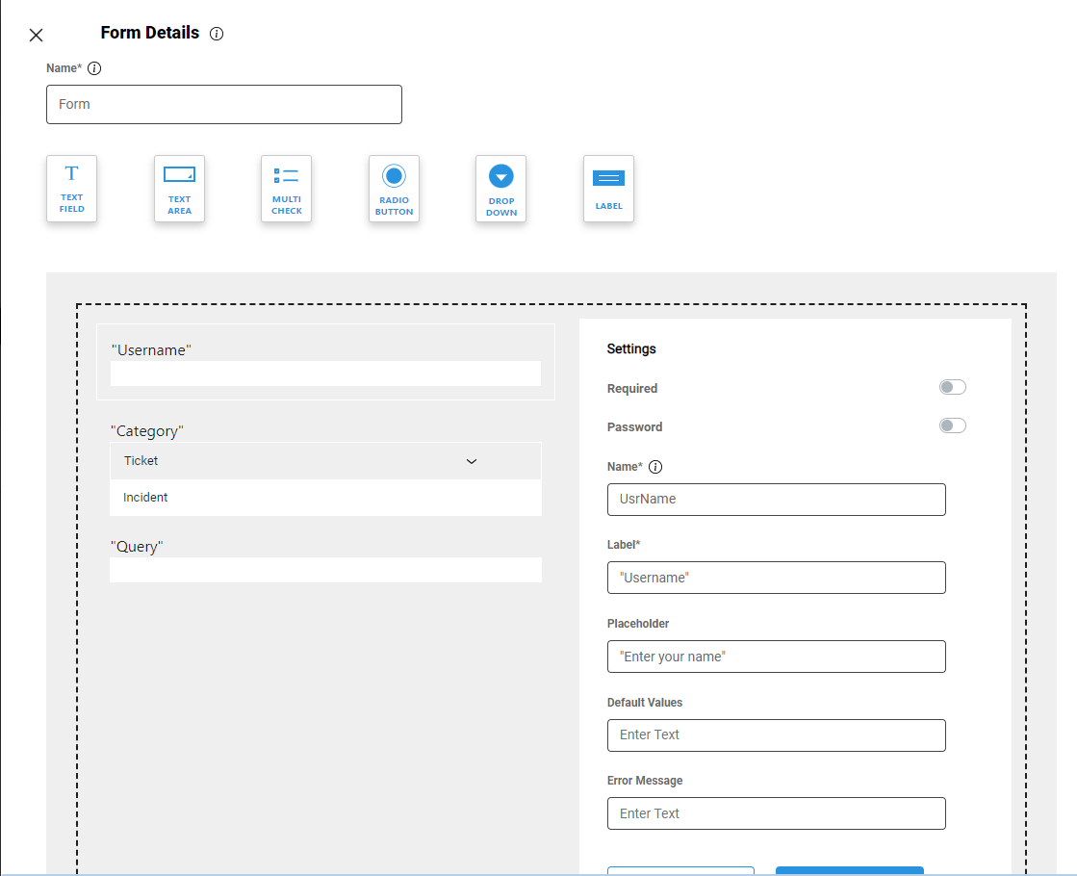
Task: Edit the Label field containing "Username"
Action: pyautogui.click(x=776, y=578)
